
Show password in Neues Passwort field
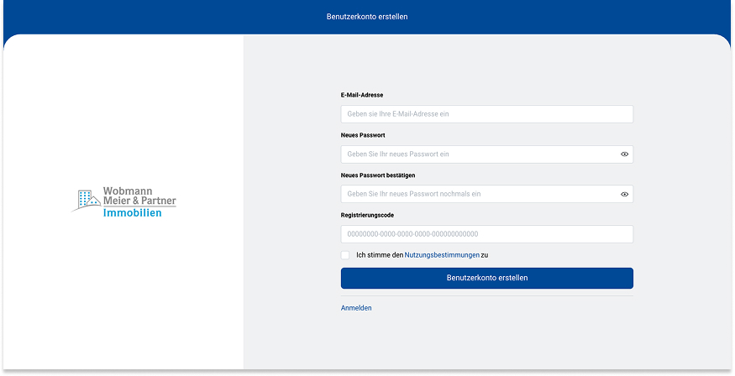pos(624,154)
